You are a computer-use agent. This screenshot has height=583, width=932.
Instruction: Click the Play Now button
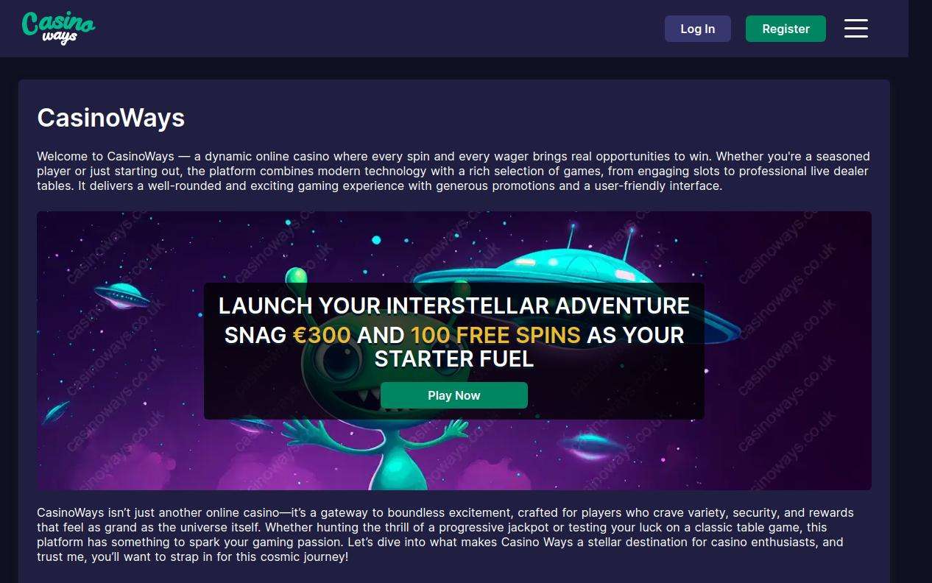click(453, 395)
